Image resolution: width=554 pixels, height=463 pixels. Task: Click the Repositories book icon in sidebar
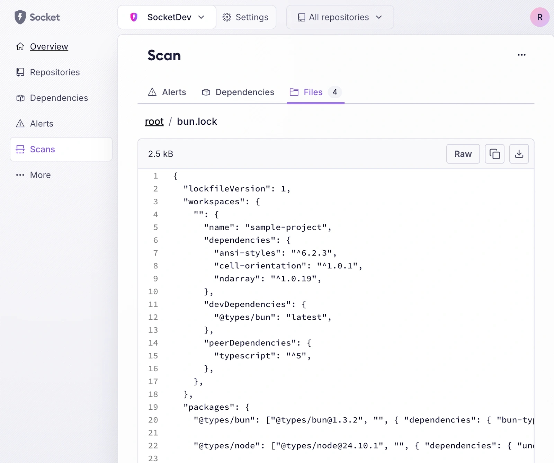[x=20, y=72]
